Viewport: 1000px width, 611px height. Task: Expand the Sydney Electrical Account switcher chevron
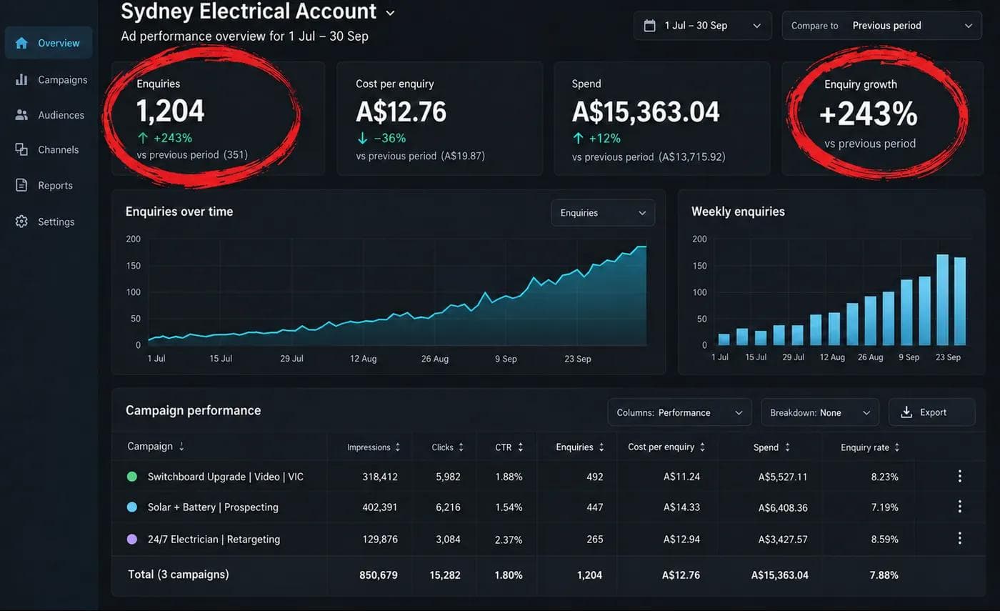(390, 13)
